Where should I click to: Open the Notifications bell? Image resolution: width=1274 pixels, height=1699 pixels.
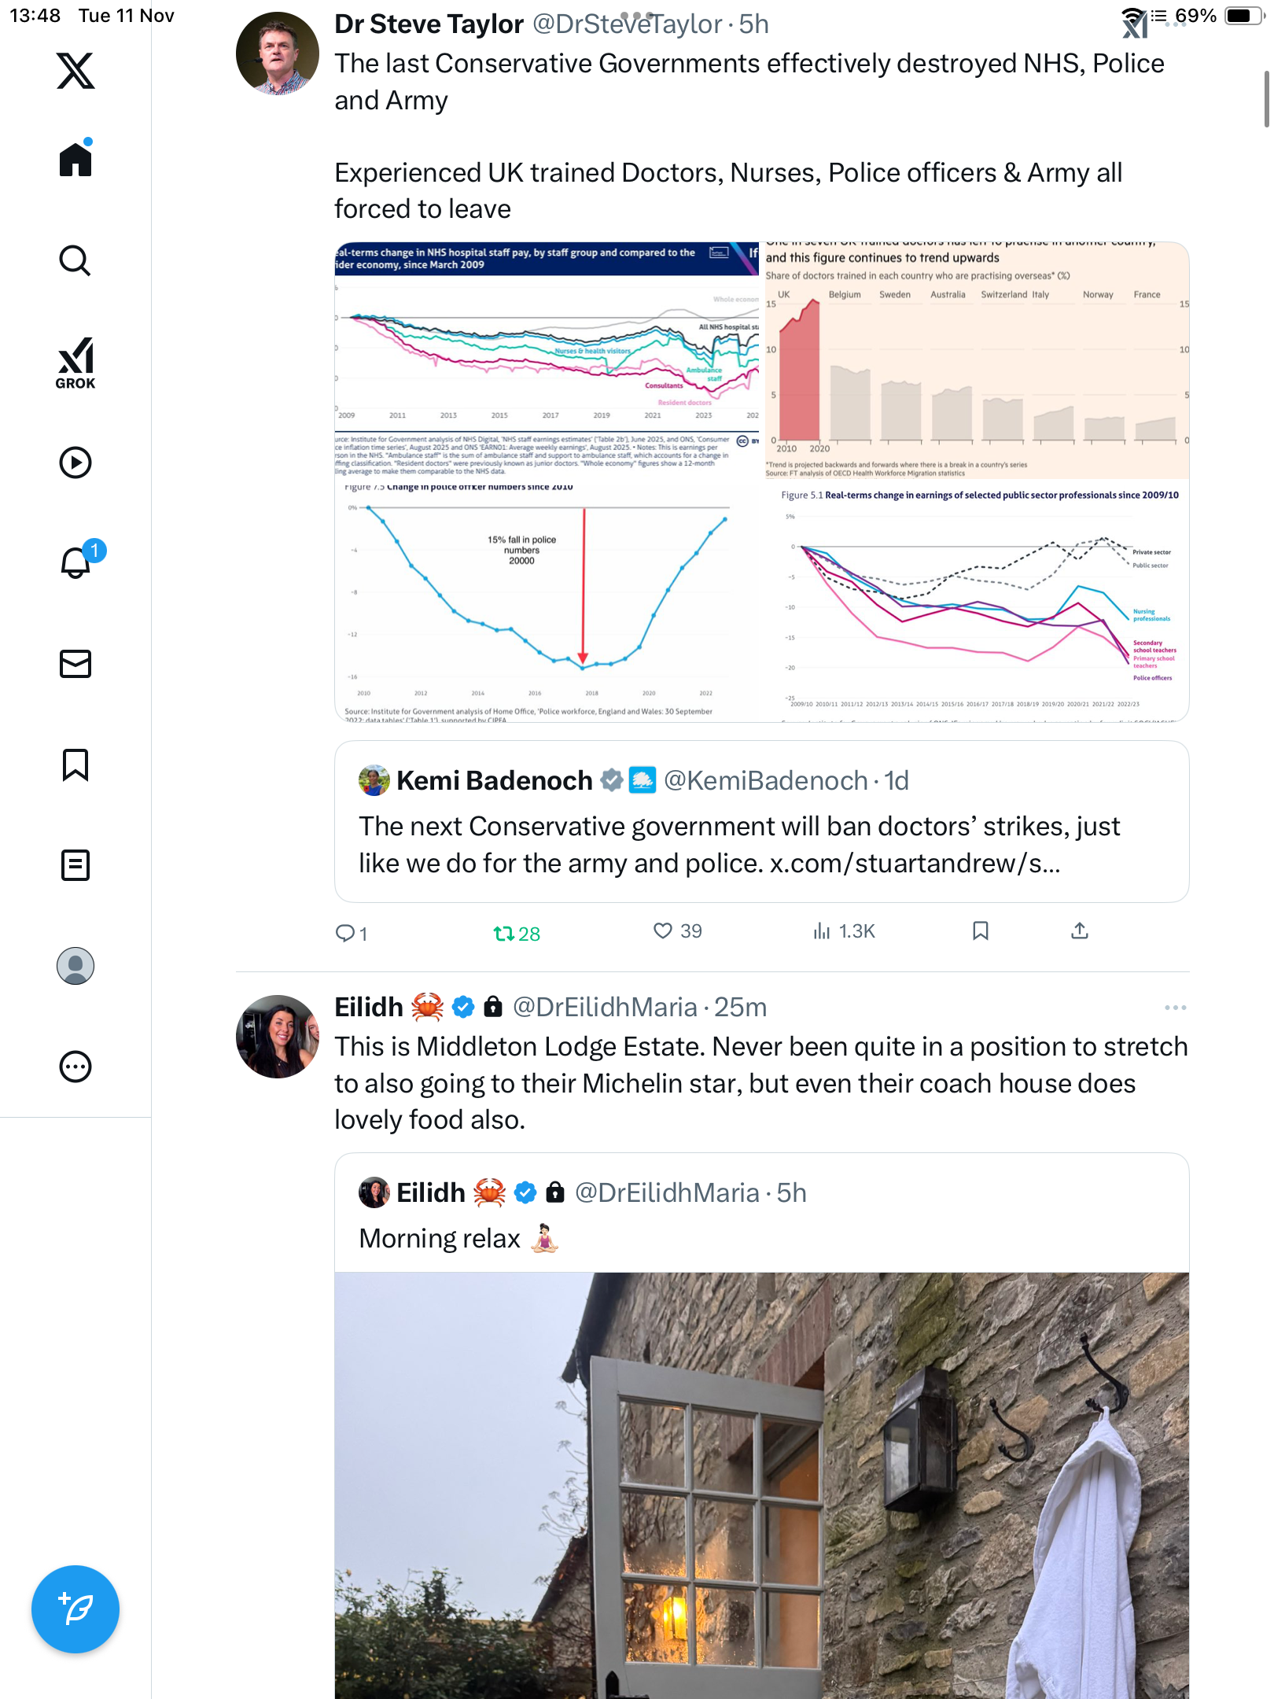click(x=75, y=562)
